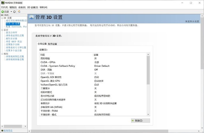This screenshot has width=204, height=133.
Task: Collapse the 显示 tree node
Action: pos(2,30)
